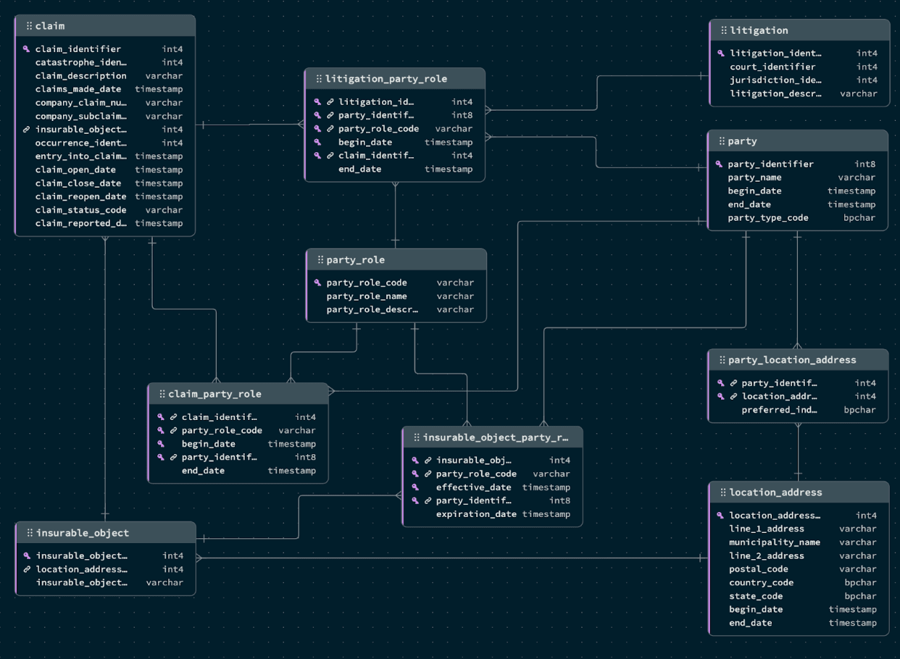900x659 pixels.
Task: Click the foreign key link icon in the insurable_object table
Action: [27, 569]
